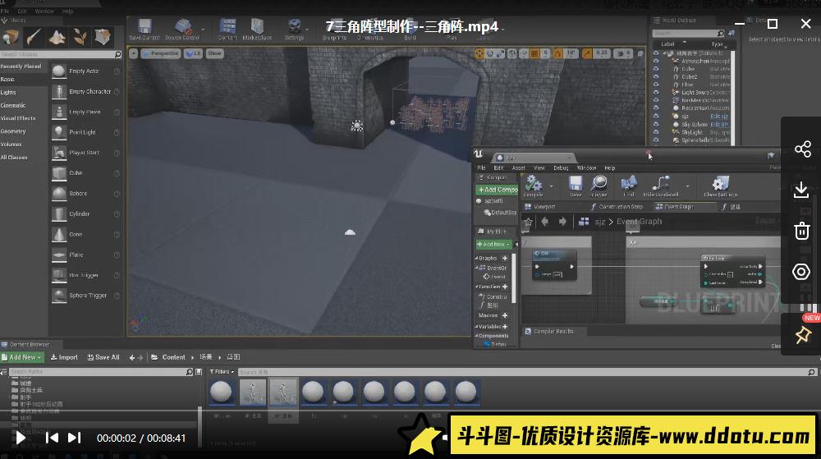Open the Show viewport dropdown
The width and height of the screenshot is (821, 459).
click(x=214, y=53)
